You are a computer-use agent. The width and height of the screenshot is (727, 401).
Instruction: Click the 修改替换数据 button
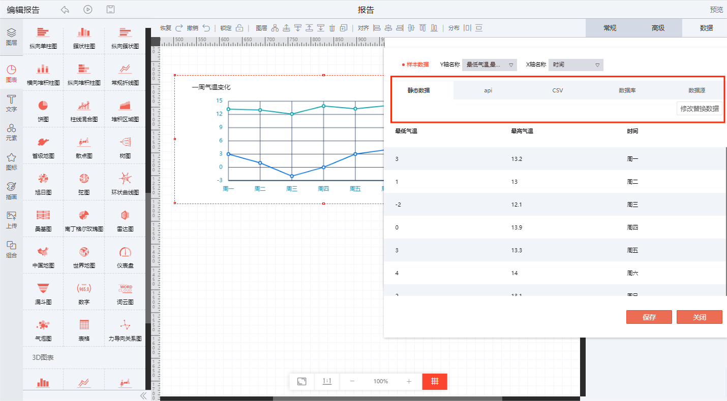point(699,109)
